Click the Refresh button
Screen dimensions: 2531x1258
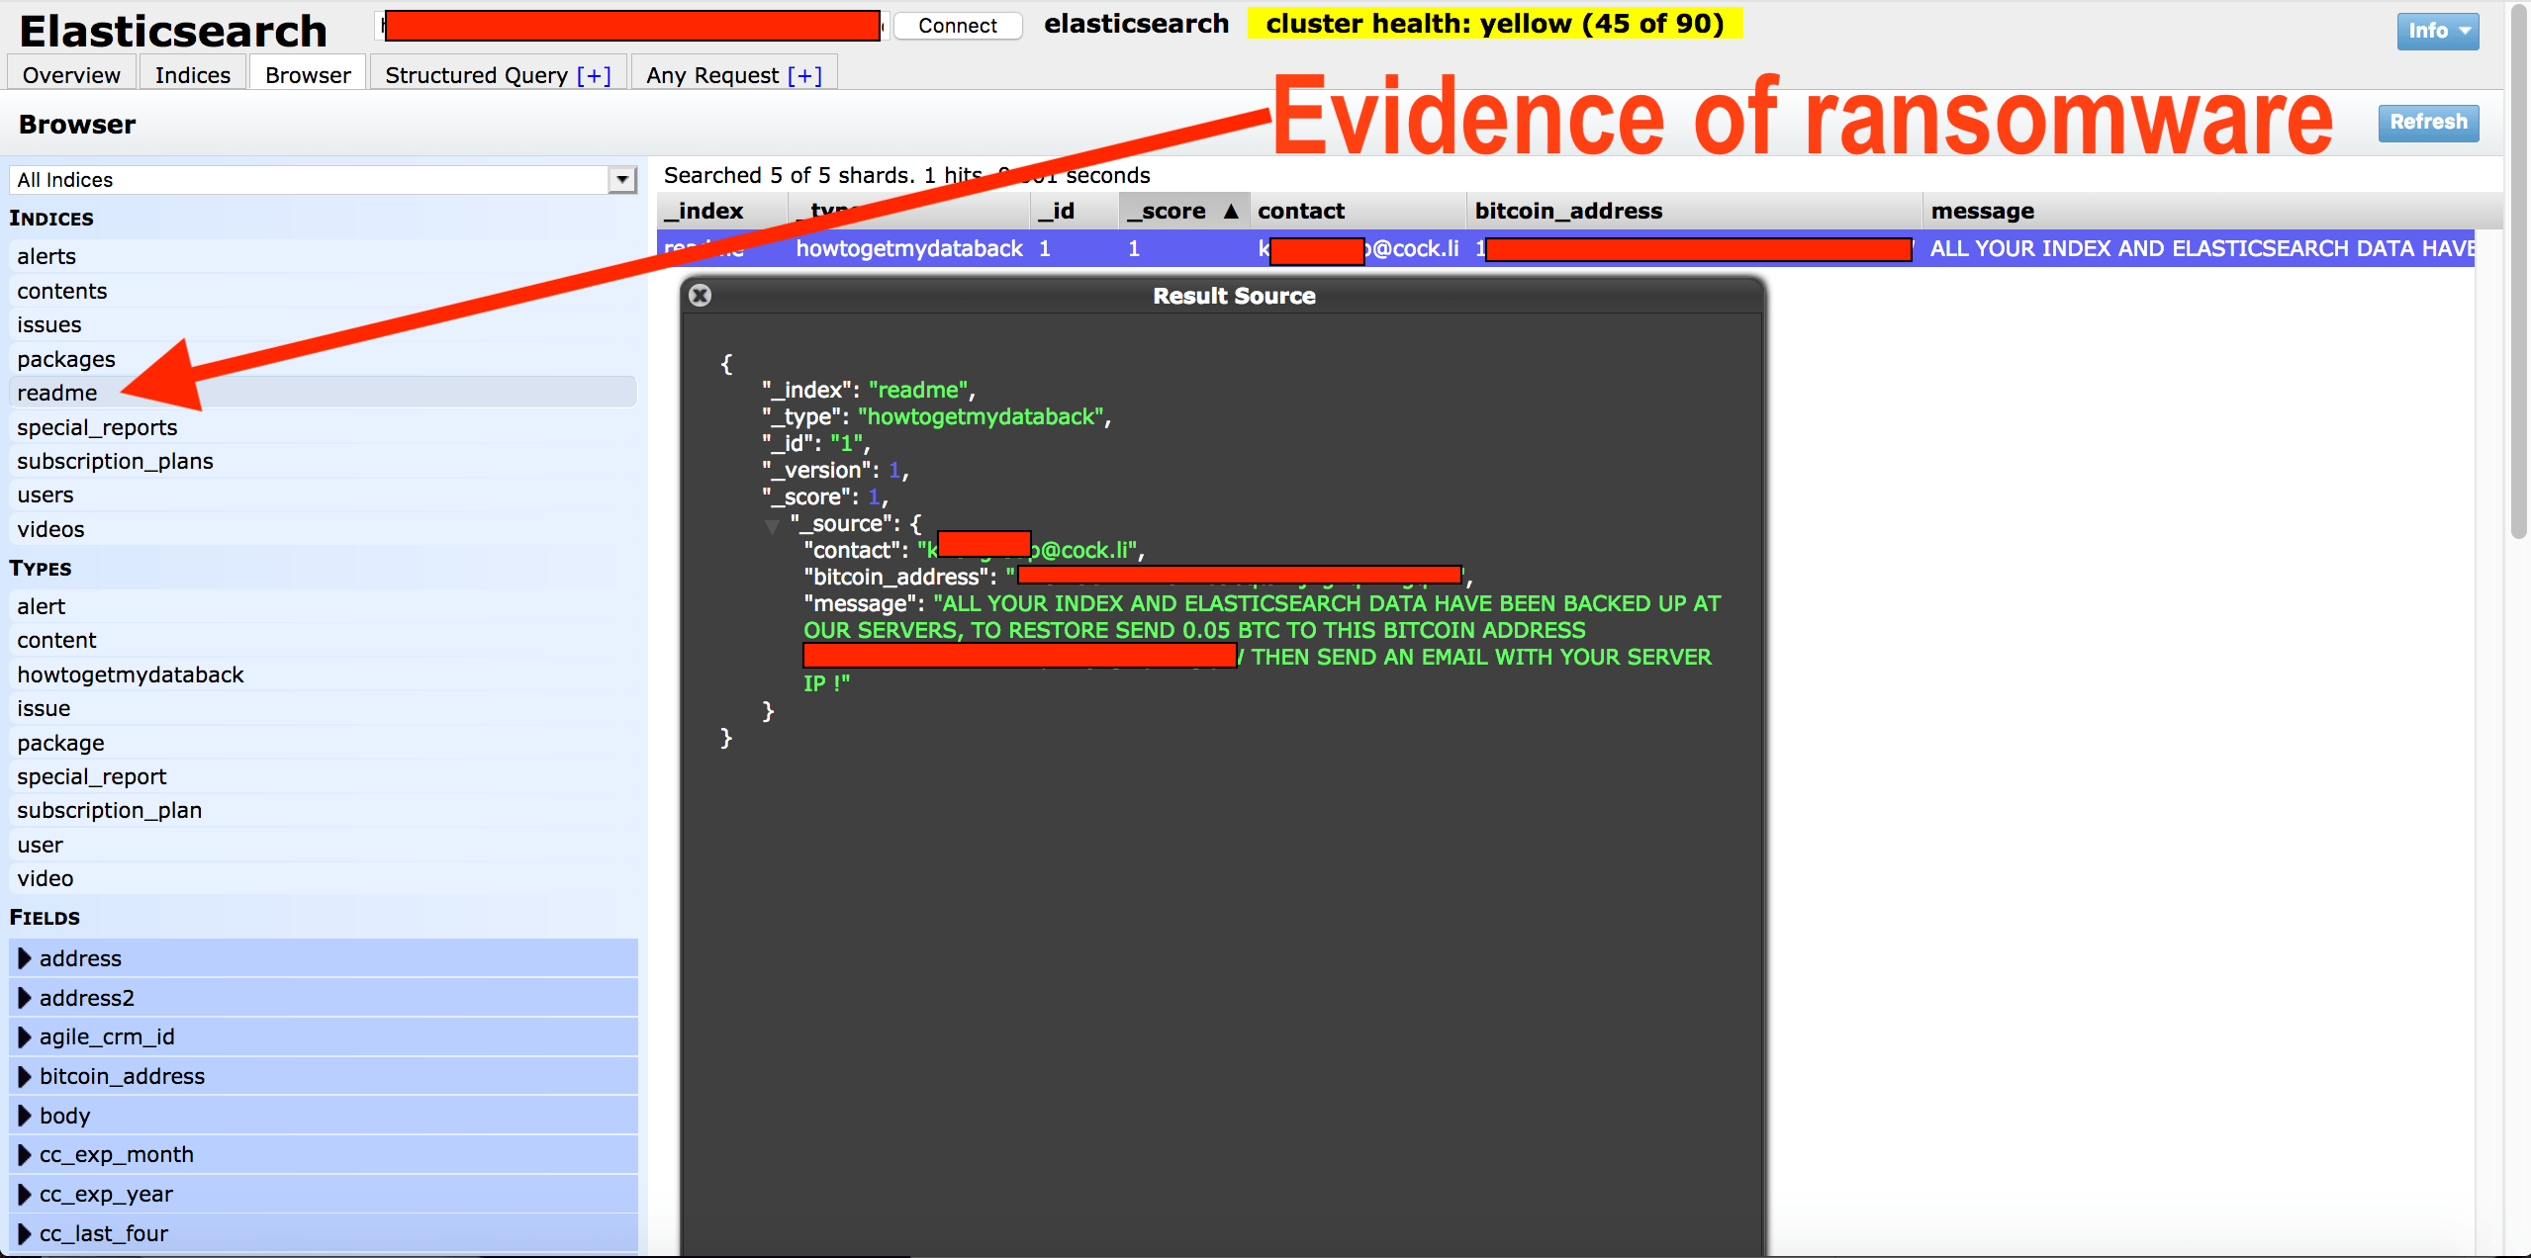2428,123
